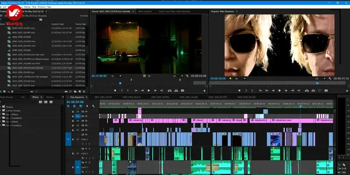Open the Media Browser tab
Viewport: 350px width, 175px height.
6,97
